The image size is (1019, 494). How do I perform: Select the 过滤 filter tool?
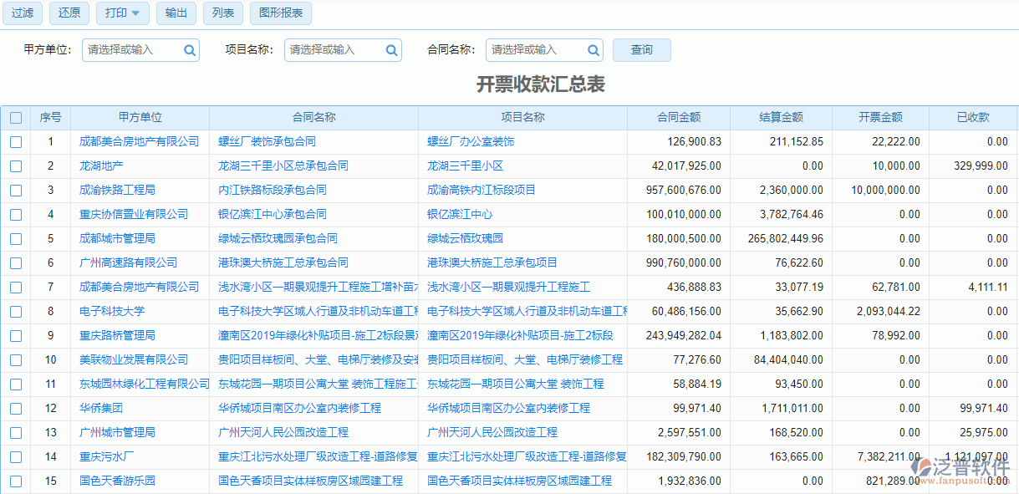22,13
